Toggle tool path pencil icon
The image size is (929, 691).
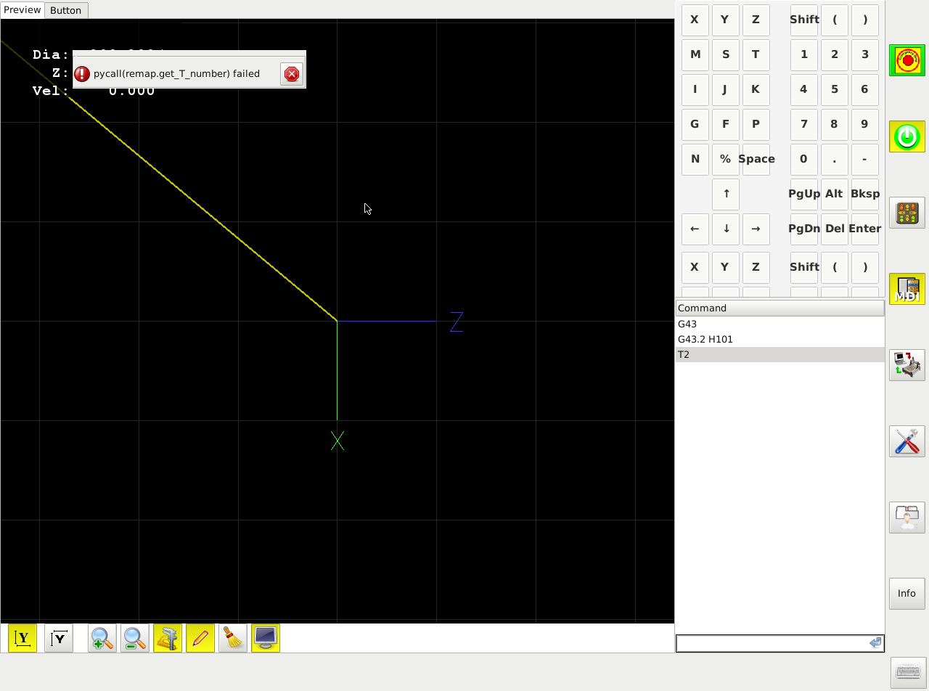coord(200,638)
